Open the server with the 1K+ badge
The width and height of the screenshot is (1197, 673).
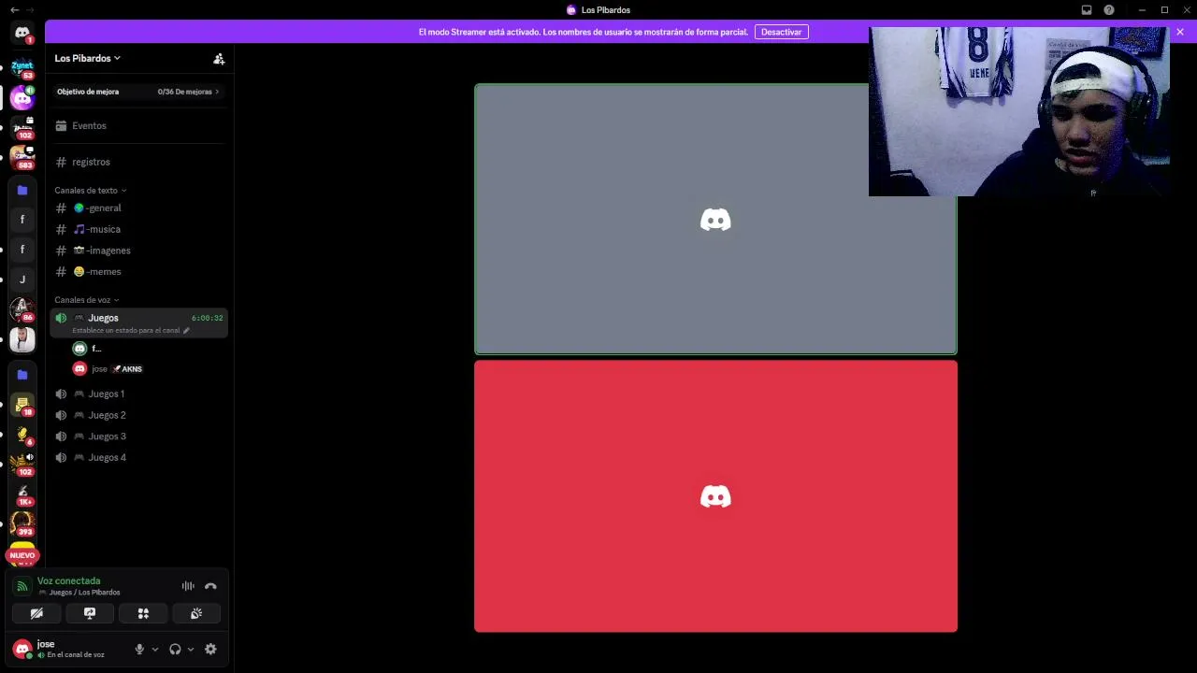click(x=22, y=494)
